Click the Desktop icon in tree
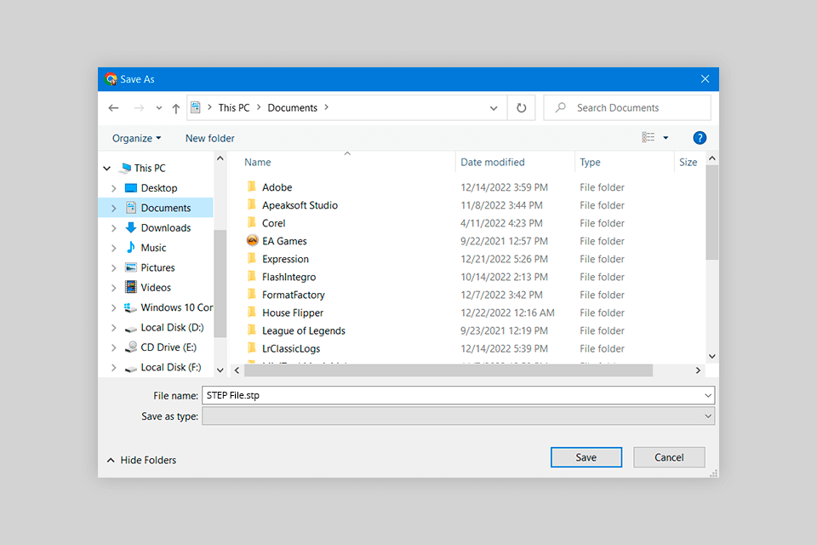The height and width of the screenshot is (545, 817). pyautogui.click(x=131, y=187)
